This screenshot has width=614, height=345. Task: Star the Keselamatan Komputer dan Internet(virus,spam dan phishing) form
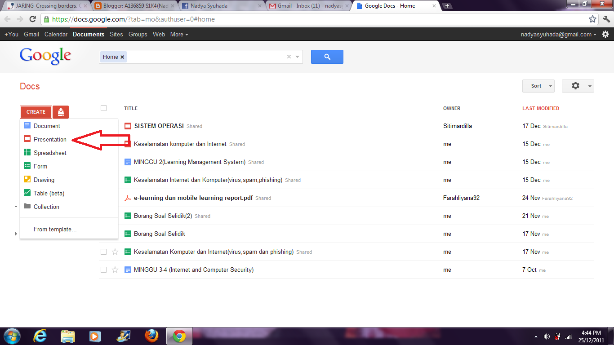tap(115, 252)
